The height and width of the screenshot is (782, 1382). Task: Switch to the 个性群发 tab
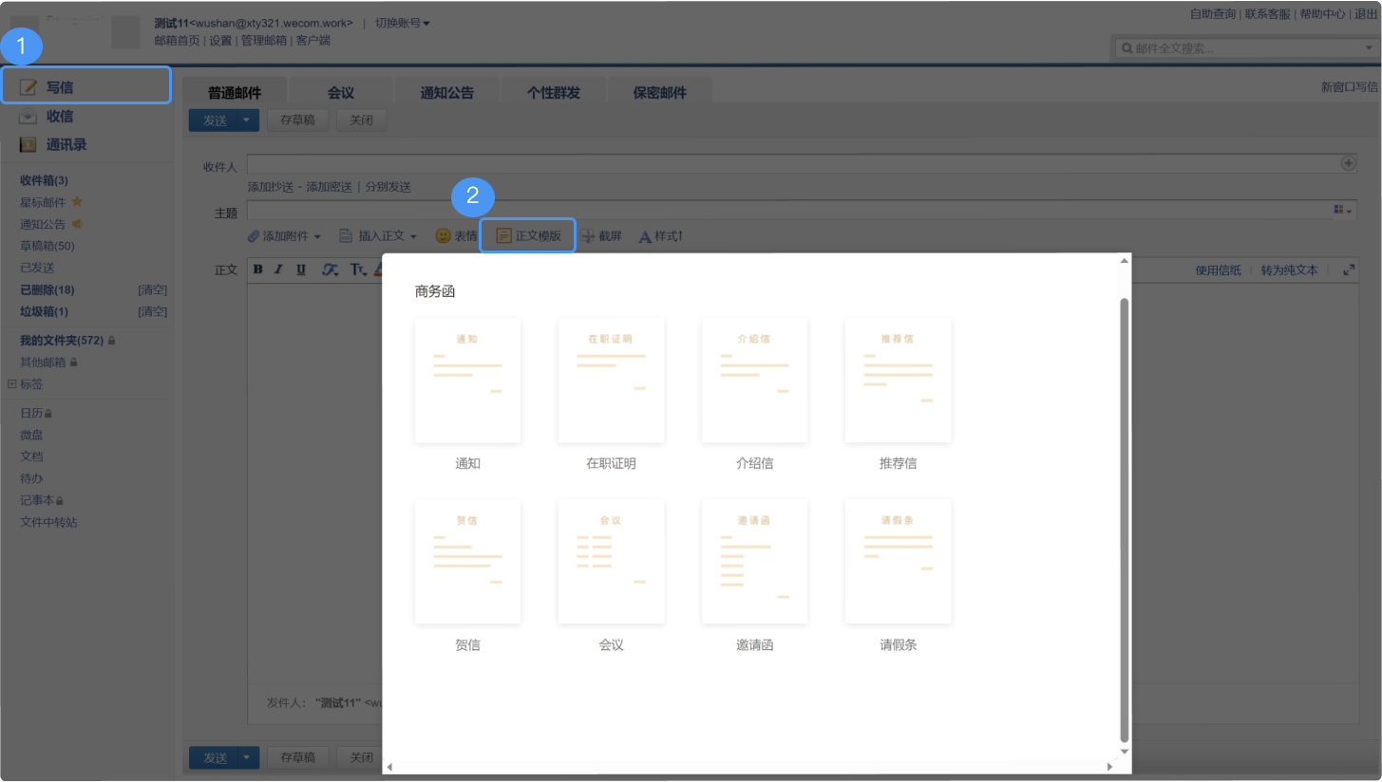click(x=554, y=92)
